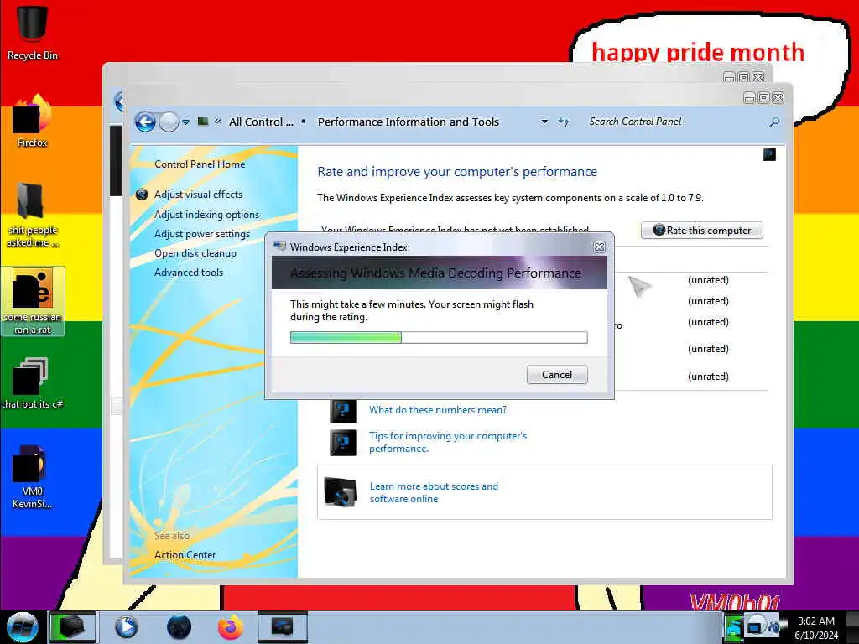
Task: Open What do these numbers mean link
Action: pyautogui.click(x=438, y=410)
